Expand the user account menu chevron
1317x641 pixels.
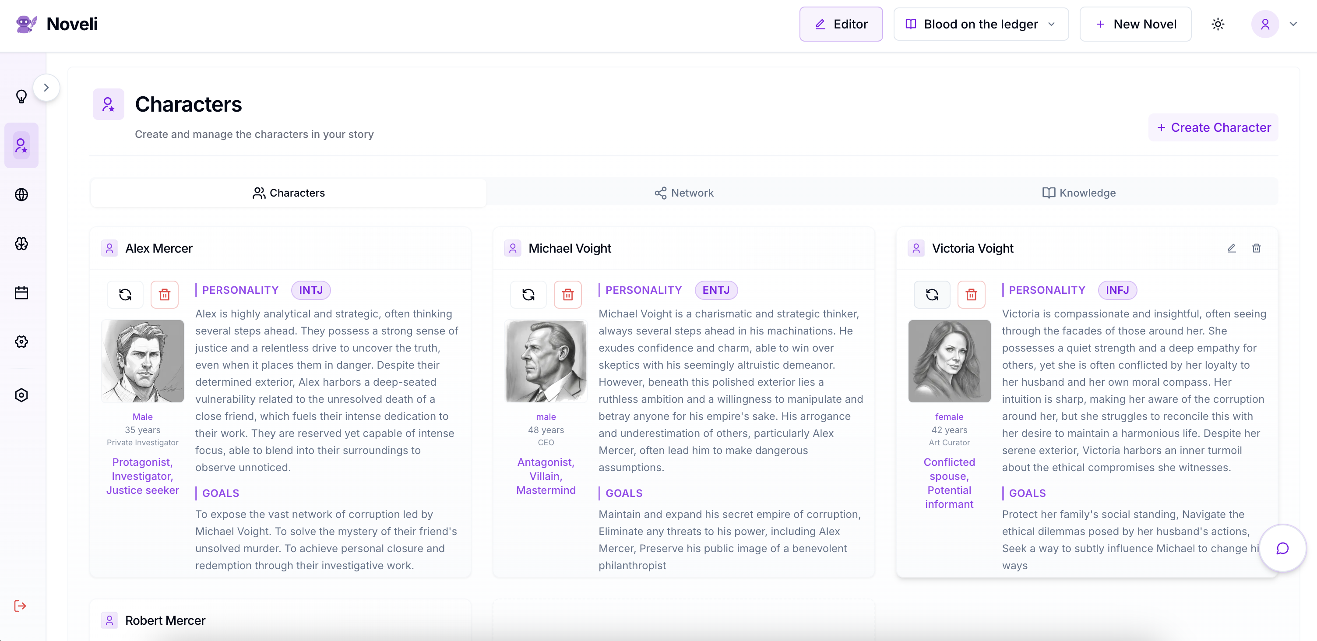click(x=1293, y=24)
